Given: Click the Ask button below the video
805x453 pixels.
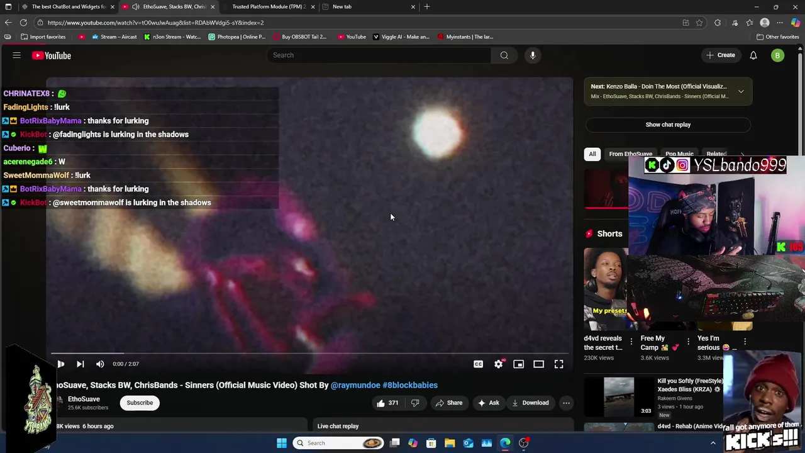Looking at the screenshot, I should point(489,403).
